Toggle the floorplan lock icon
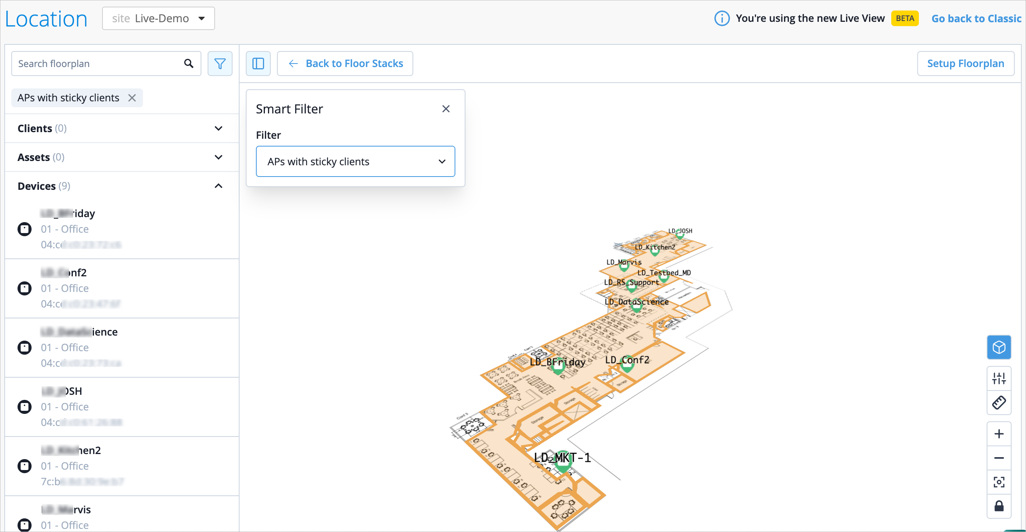This screenshot has height=532, width=1026. 998,506
